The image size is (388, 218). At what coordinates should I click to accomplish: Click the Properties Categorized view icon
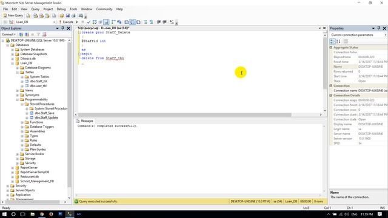click(332, 41)
